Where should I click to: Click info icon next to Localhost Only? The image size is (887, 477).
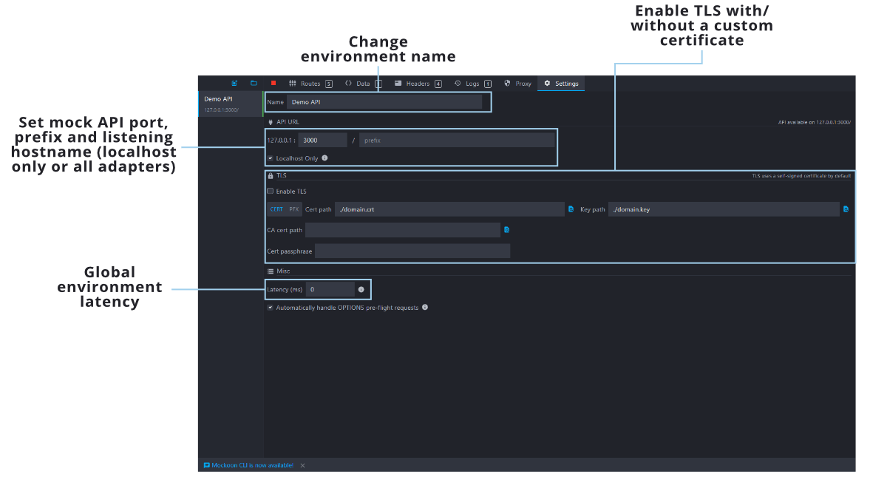coord(324,158)
